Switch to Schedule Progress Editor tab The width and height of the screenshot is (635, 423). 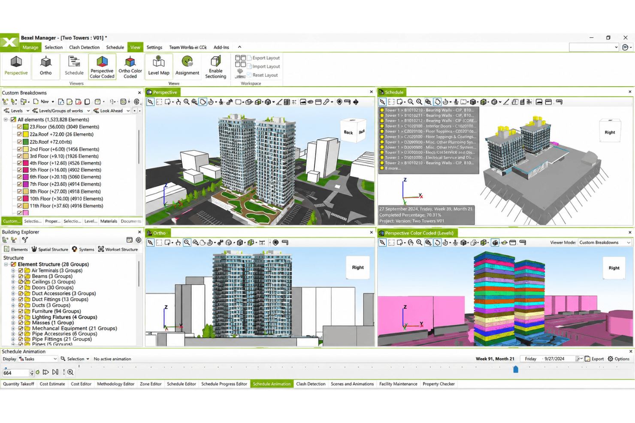[224, 384]
